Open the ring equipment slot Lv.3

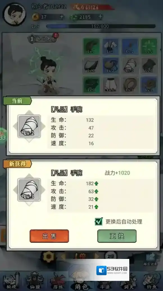pos(130,85)
